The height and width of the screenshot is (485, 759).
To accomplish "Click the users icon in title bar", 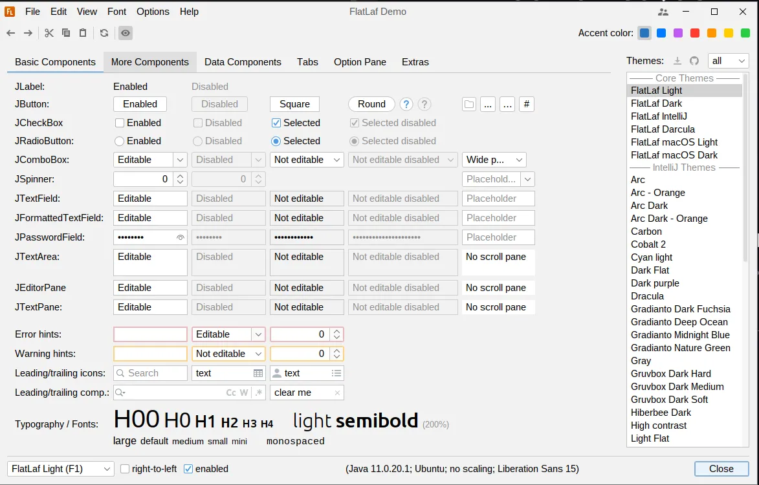I will 663,12.
